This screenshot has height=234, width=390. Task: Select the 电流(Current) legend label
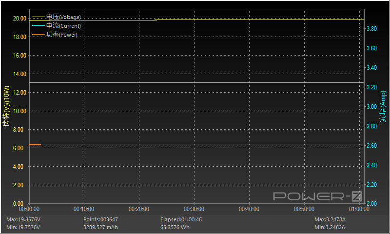(63, 26)
